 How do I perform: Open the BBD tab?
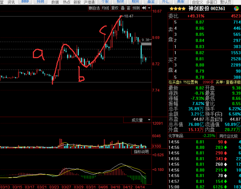[25, 2]
